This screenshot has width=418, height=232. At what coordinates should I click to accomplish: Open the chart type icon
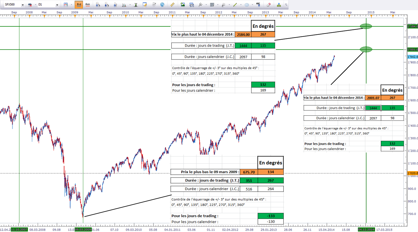(x=66, y=5)
